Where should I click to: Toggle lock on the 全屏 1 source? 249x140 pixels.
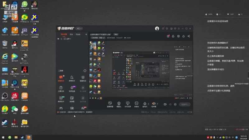pyautogui.click(x=61, y=39)
